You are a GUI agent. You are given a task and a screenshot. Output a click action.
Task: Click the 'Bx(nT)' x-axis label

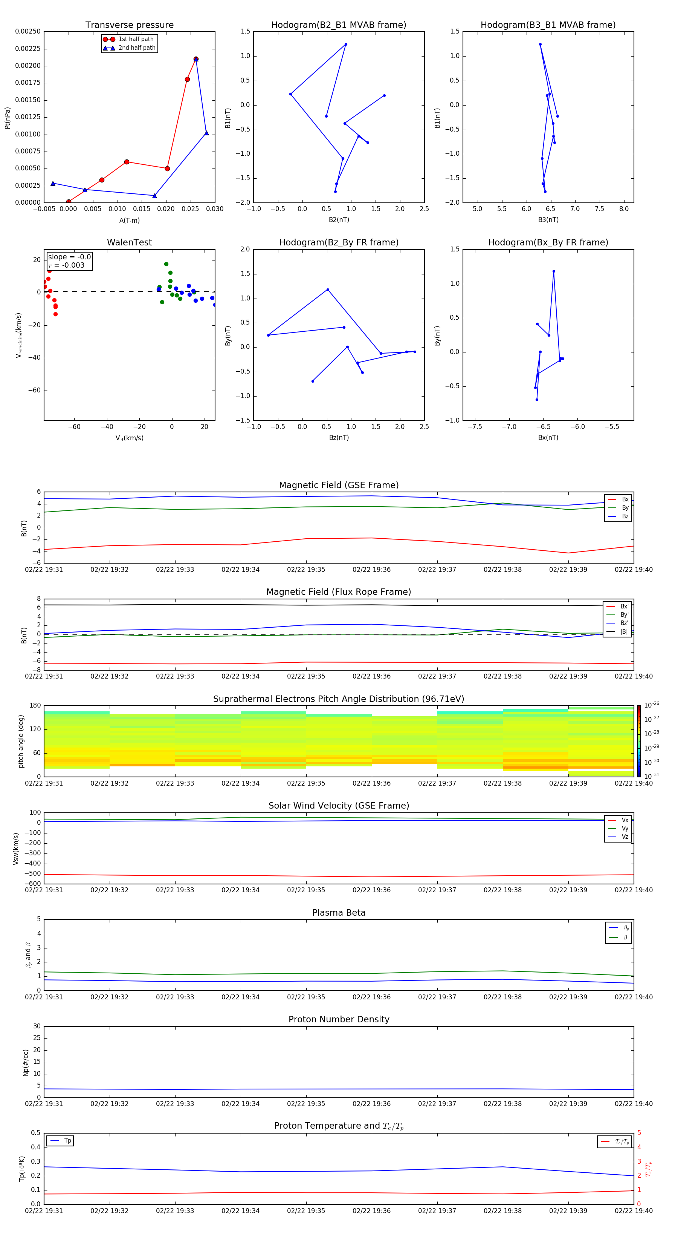click(x=548, y=438)
